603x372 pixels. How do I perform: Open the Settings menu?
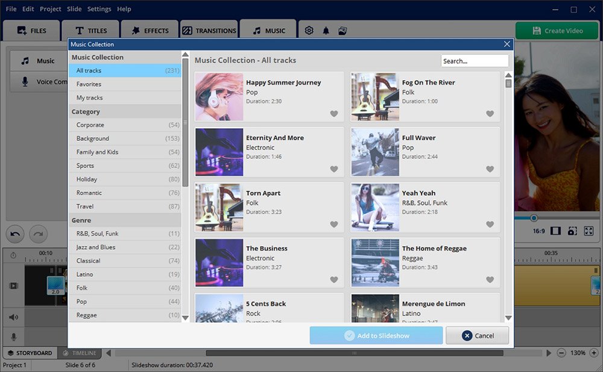pyautogui.click(x=99, y=9)
